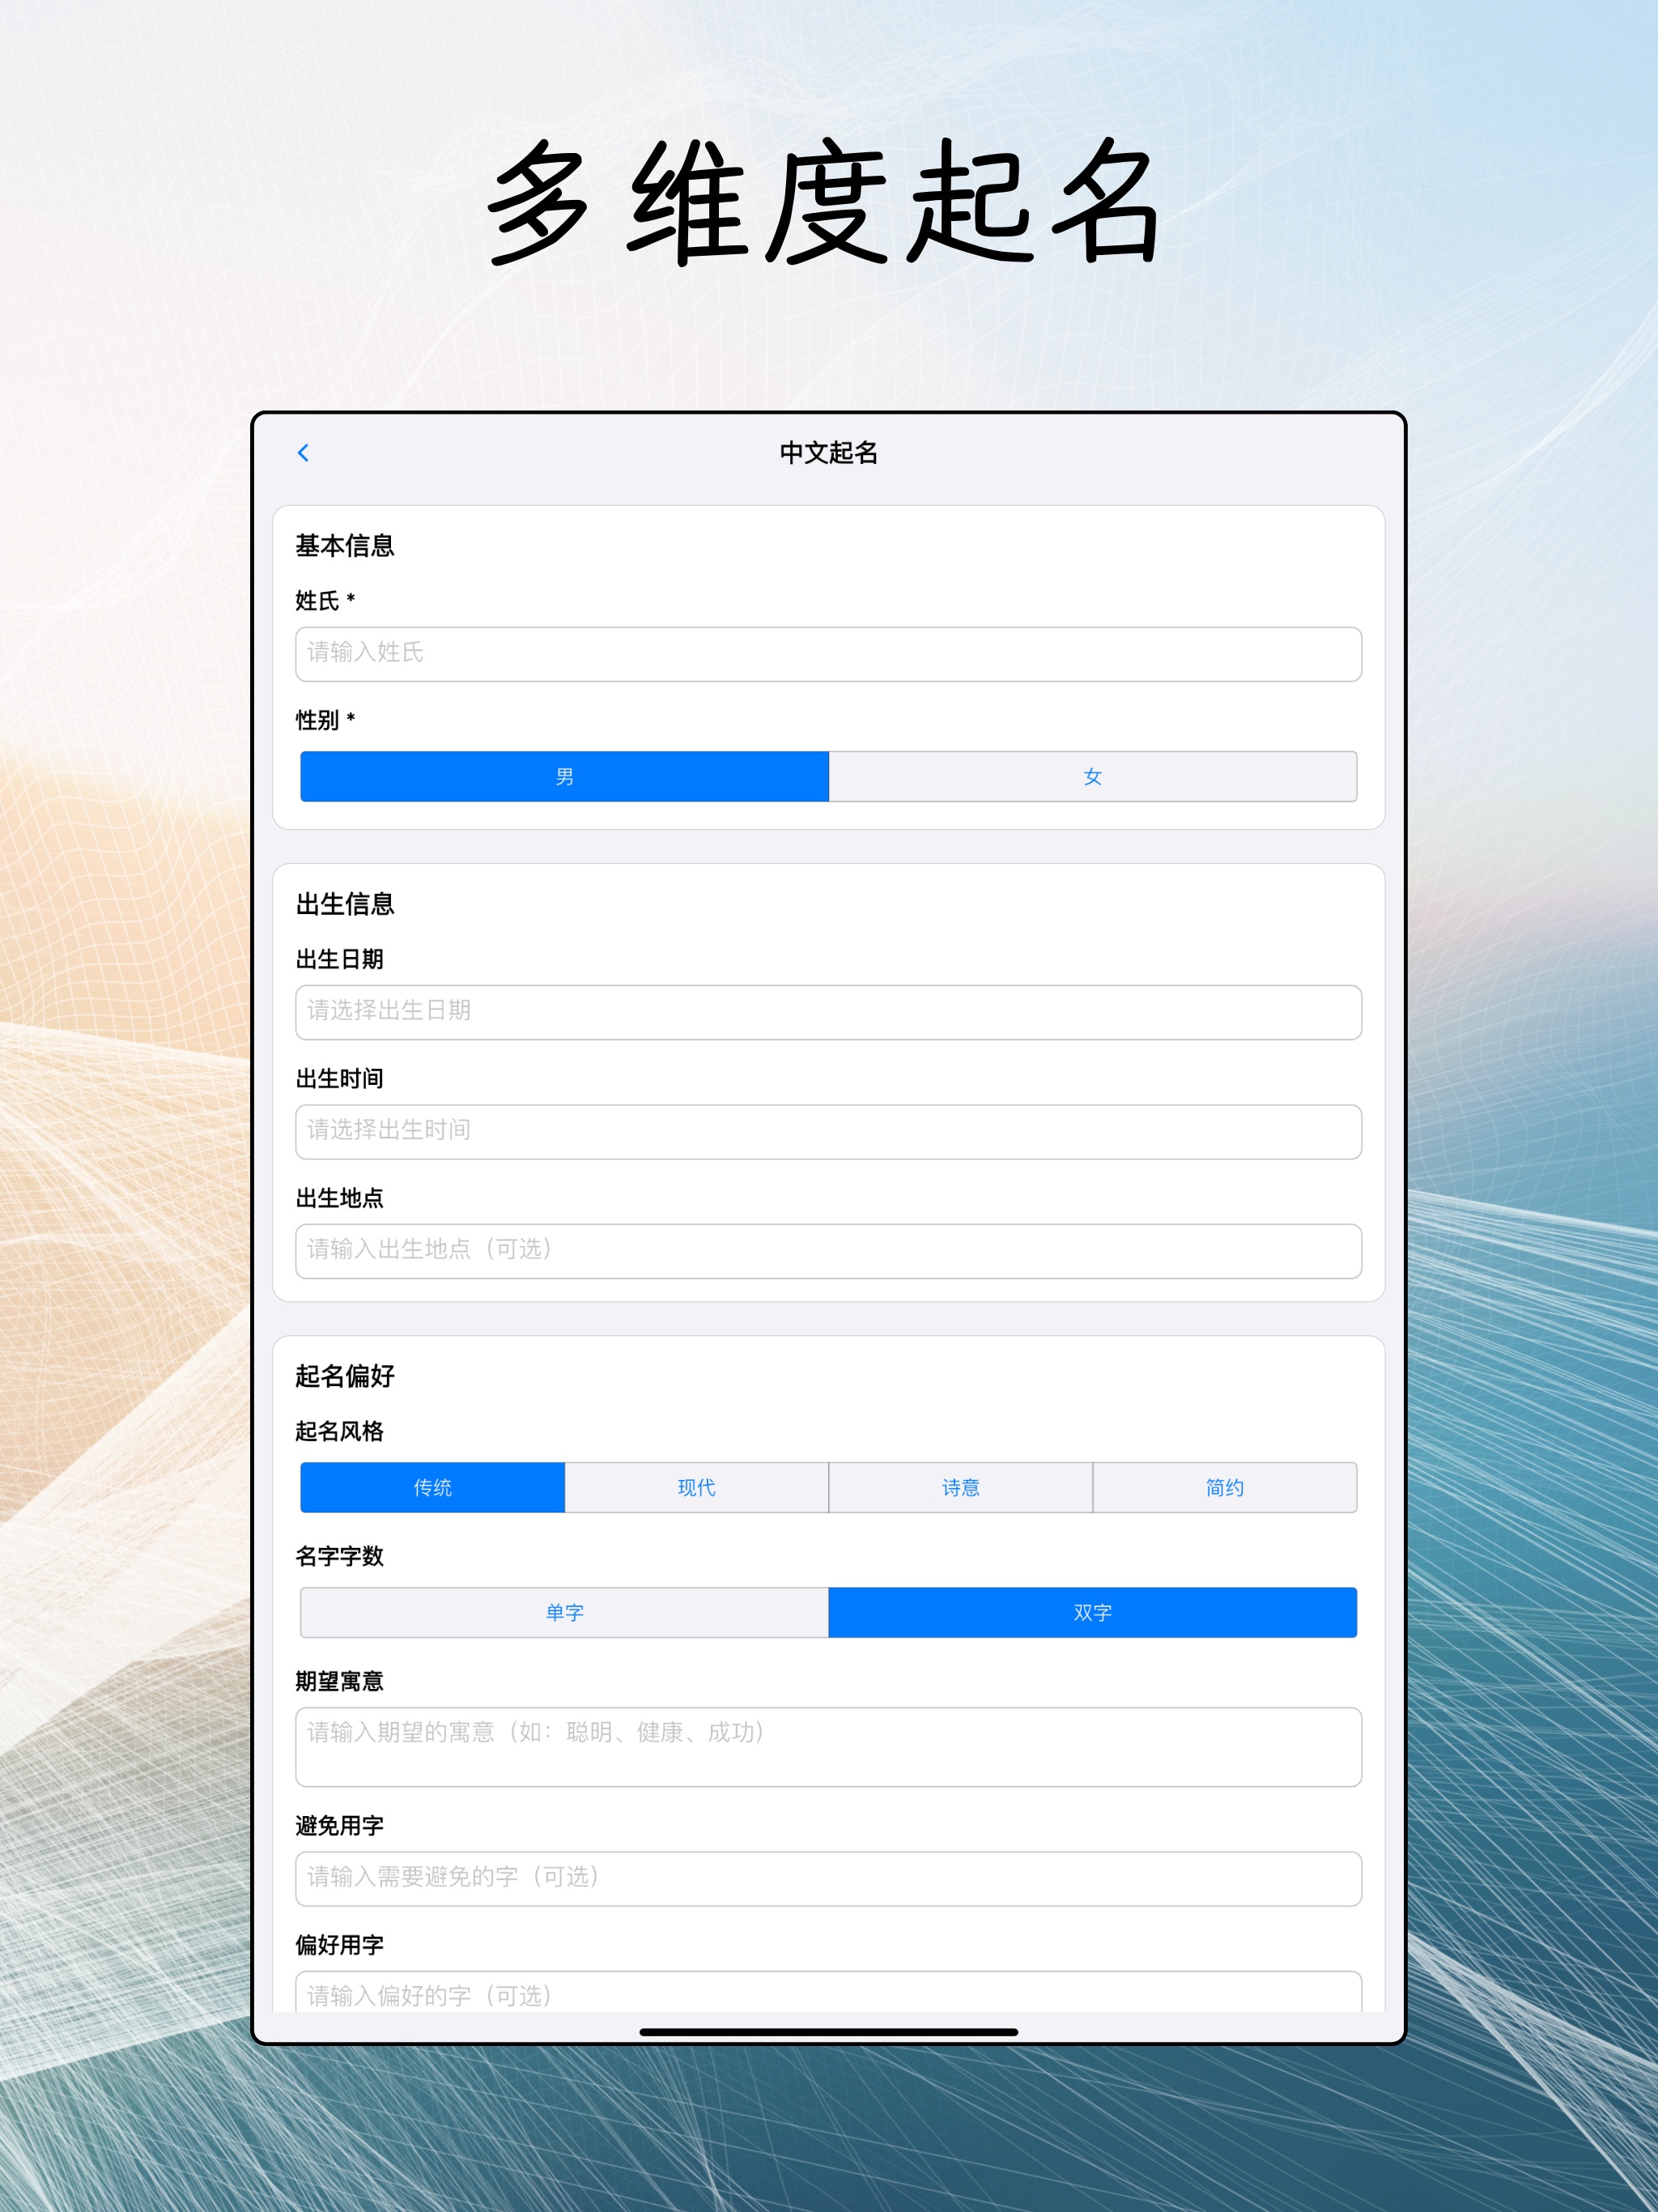
Task: Select 女 gender option
Action: pyautogui.click(x=1092, y=777)
